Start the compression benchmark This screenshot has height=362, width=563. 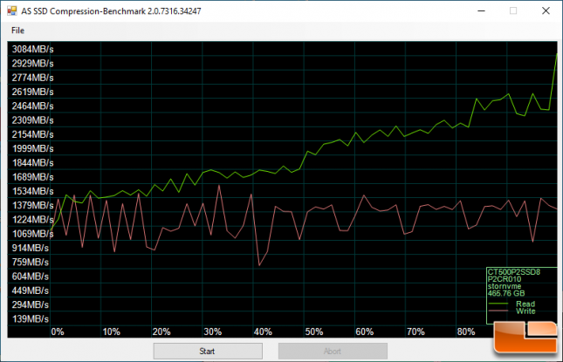208,351
